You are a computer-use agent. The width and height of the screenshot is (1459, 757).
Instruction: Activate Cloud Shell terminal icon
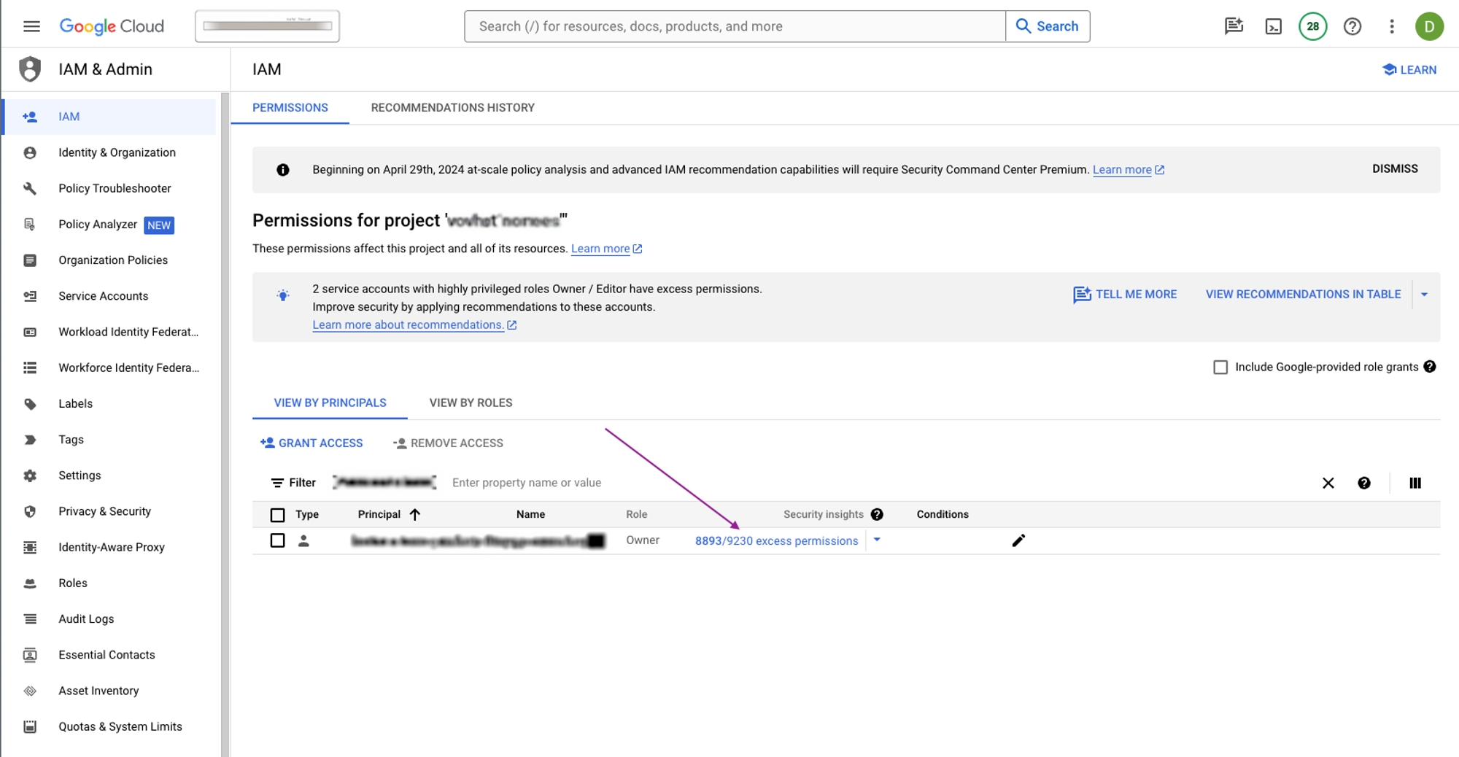click(1273, 26)
